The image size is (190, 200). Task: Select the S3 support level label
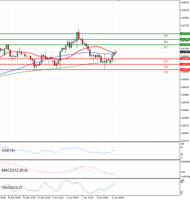(166, 72)
